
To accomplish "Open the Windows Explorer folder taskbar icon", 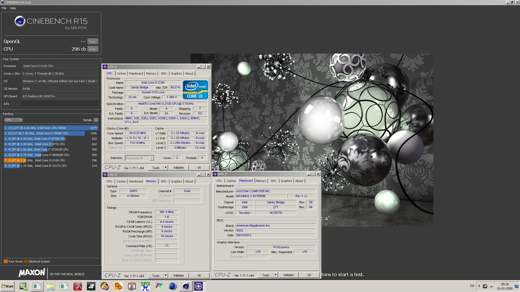I will coord(51,286).
